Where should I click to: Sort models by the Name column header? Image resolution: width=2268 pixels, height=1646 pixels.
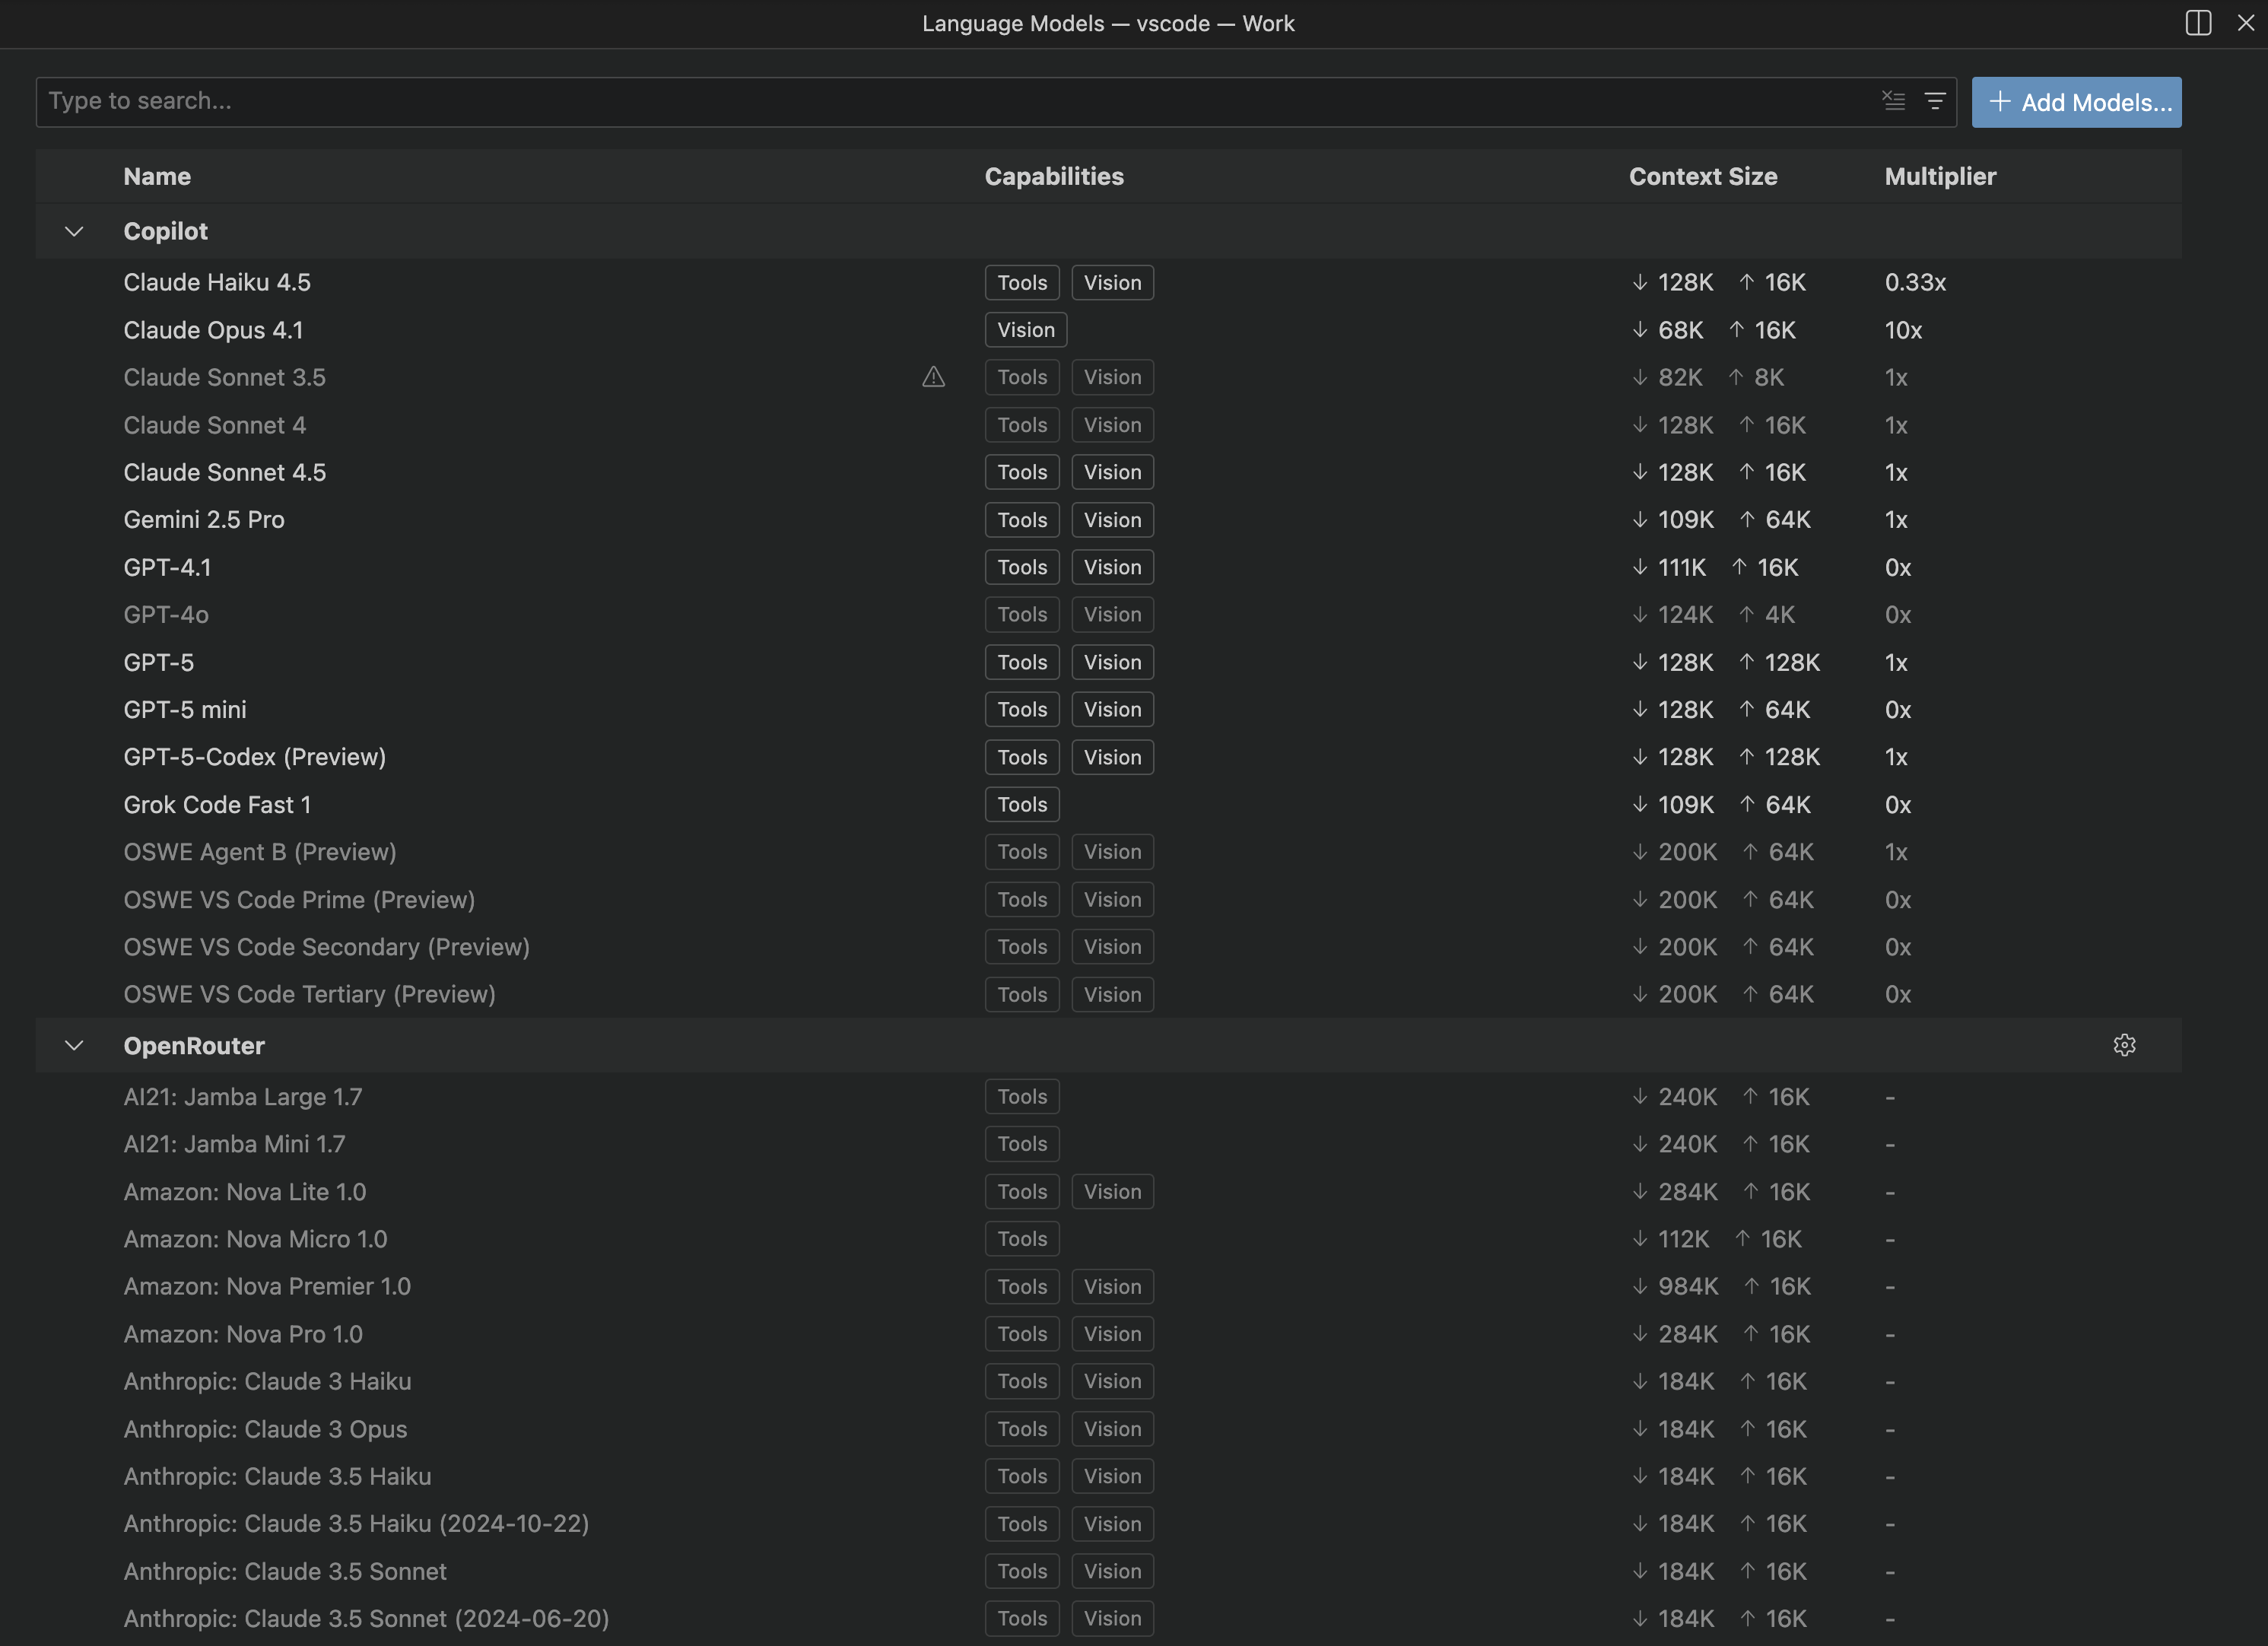click(x=157, y=176)
